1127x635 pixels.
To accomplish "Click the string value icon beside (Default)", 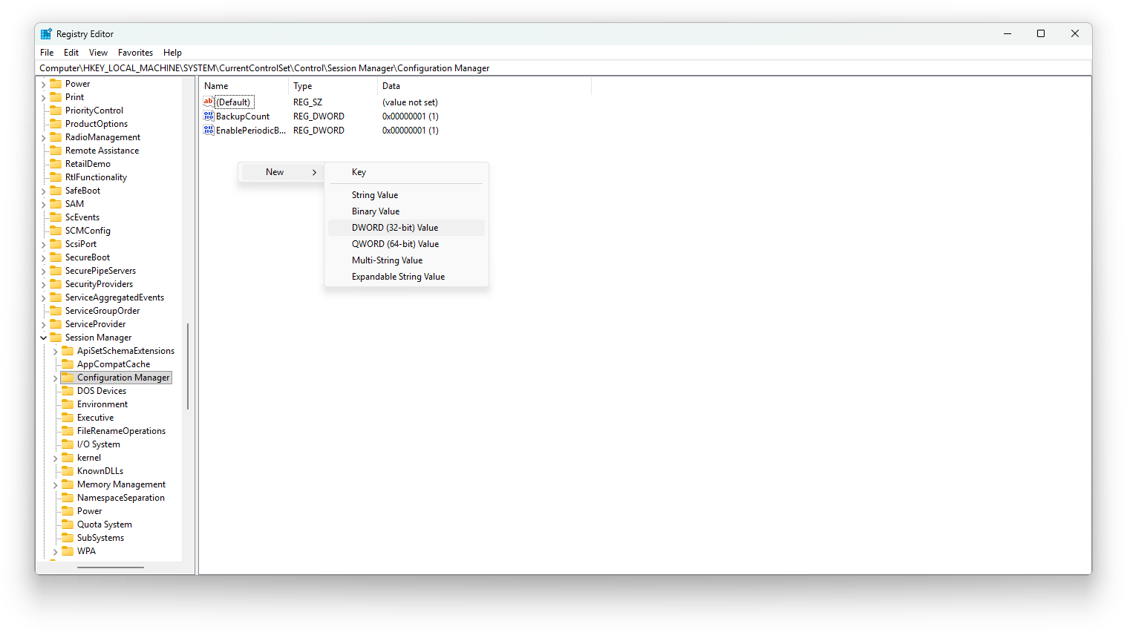I will [x=209, y=102].
